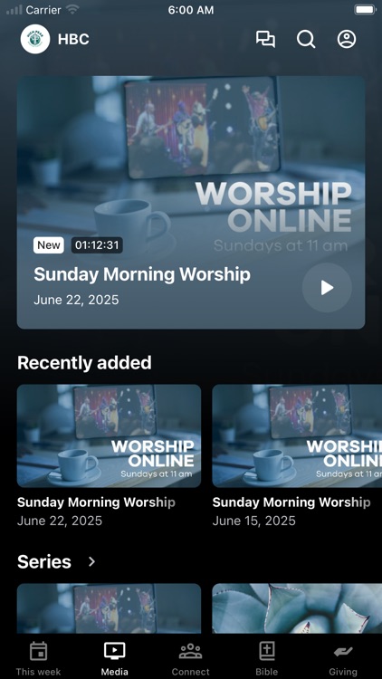This screenshot has width=382, height=679.
Task: Tap the featured Sunday Morning Worship title
Action: 142,274
